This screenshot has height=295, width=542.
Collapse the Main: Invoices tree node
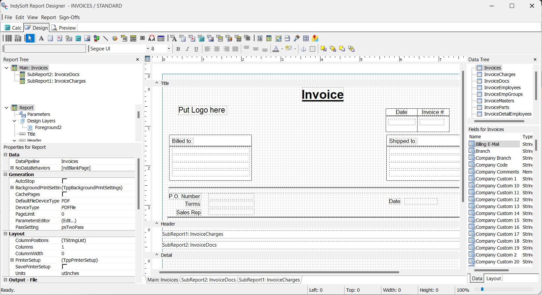coord(7,68)
